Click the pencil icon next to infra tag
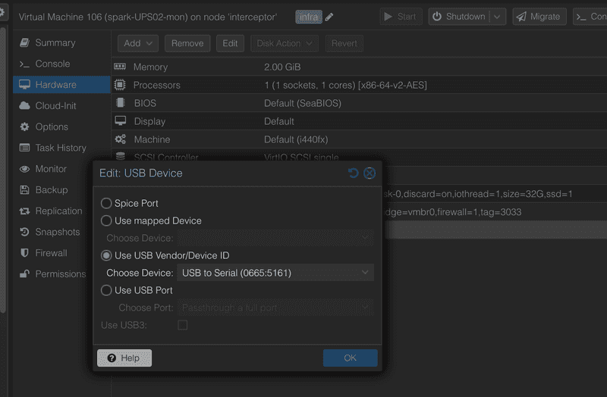Screen dimensions: 607x397 tap(329, 17)
